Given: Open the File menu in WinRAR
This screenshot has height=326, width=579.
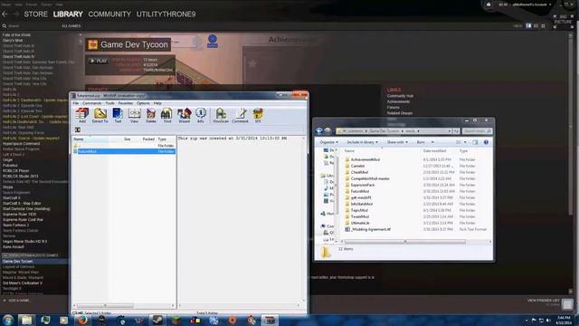Looking at the screenshot, I should [76, 103].
